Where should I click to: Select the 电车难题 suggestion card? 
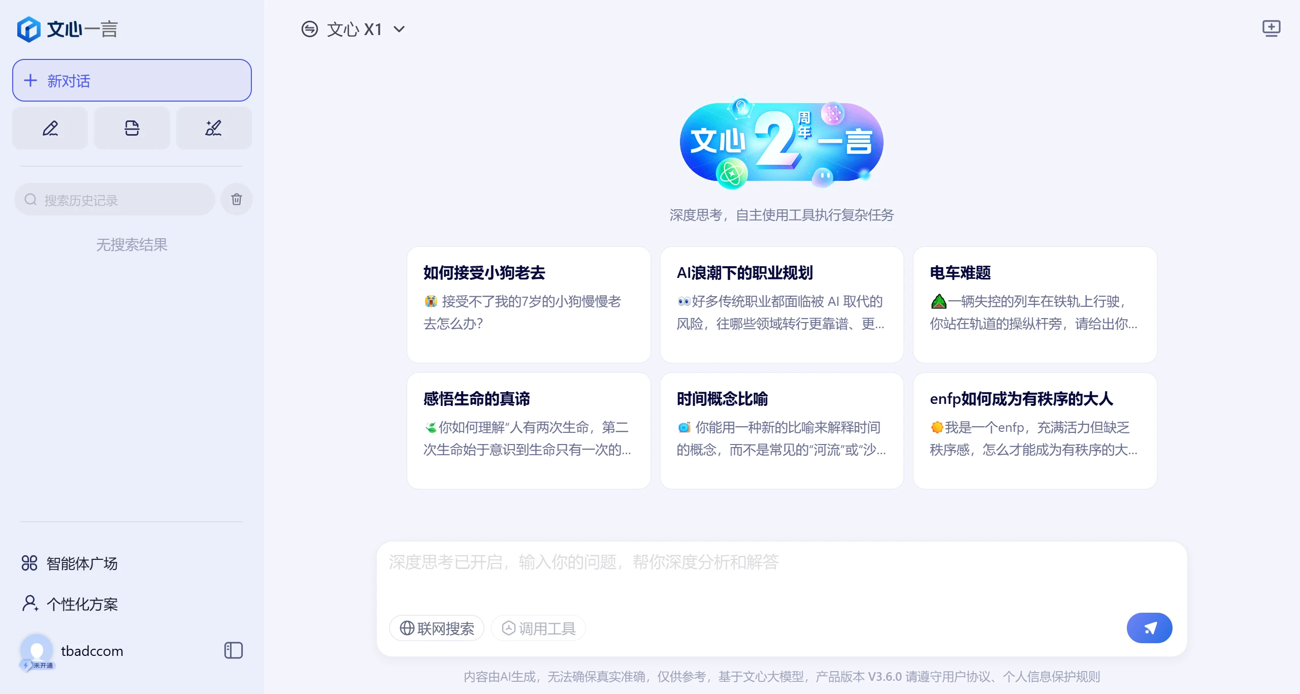coord(1035,305)
